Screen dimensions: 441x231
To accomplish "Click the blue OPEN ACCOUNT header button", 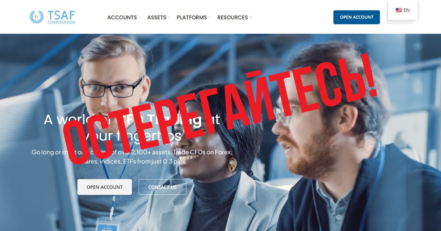I will click(x=356, y=17).
